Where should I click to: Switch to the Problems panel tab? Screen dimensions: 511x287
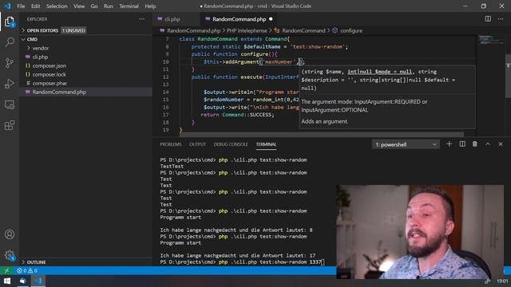click(170, 144)
